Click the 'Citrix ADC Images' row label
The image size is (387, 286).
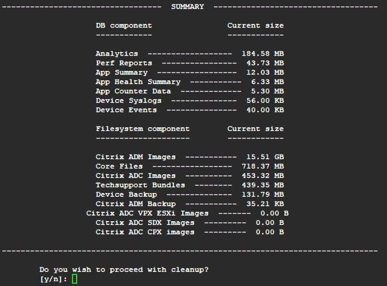[136, 176]
